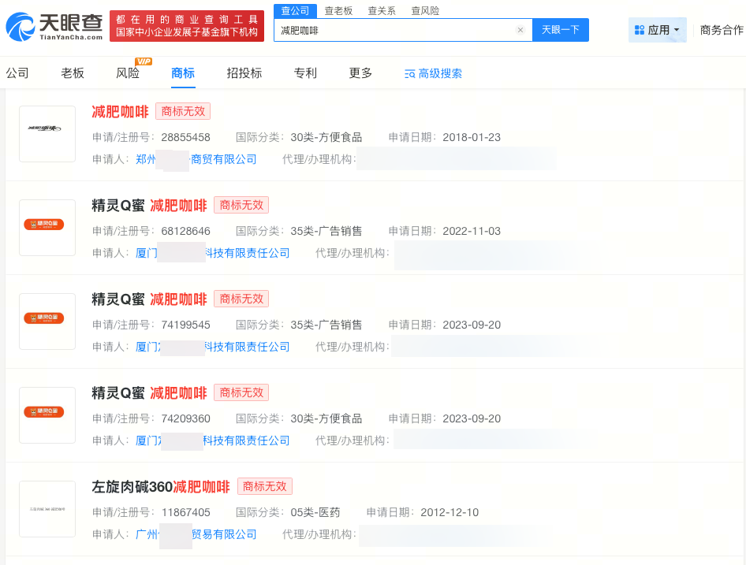Clear the search box with the X icon
Image resolution: width=746 pixels, height=565 pixels.
coord(520,30)
